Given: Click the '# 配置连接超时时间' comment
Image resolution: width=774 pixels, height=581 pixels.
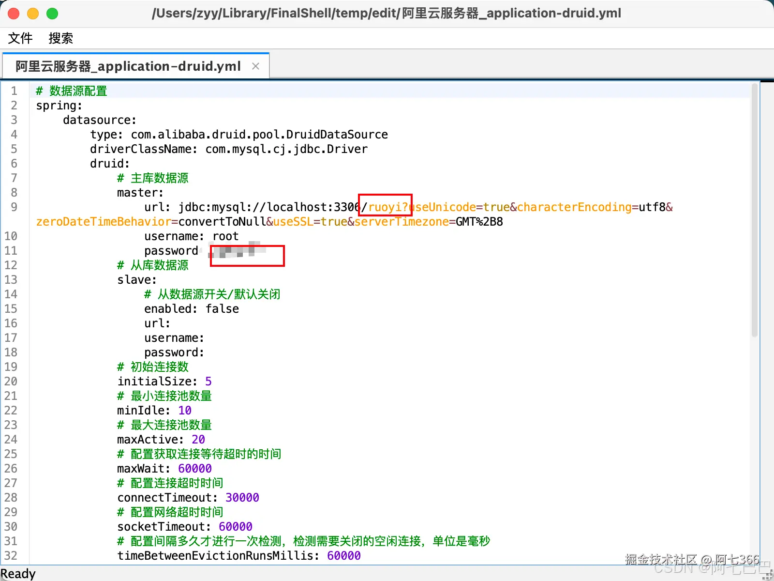Looking at the screenshot, I should point(170,483).
